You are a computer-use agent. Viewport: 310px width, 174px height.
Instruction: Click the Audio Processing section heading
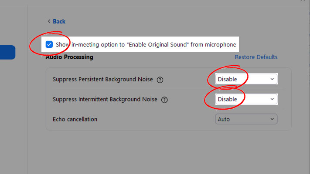pos(69,57)
